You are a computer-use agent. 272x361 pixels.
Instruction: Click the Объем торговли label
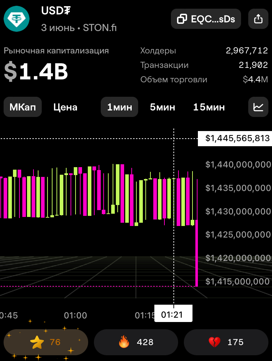click(174, 79)
